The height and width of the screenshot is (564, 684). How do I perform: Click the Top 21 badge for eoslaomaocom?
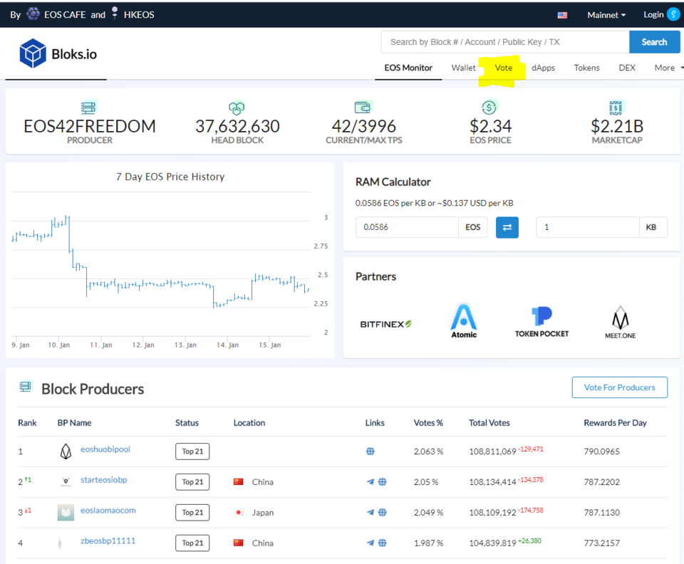click(192, 513)
